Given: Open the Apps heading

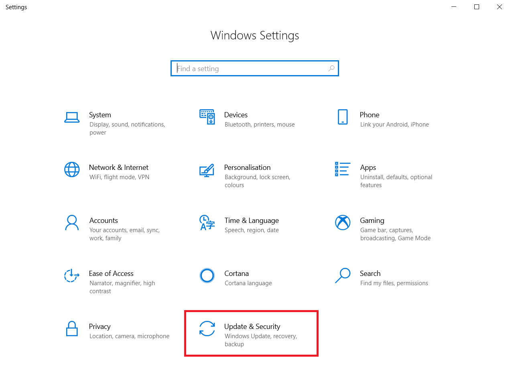Looking at the screenshot, I should tap(368, 167).
